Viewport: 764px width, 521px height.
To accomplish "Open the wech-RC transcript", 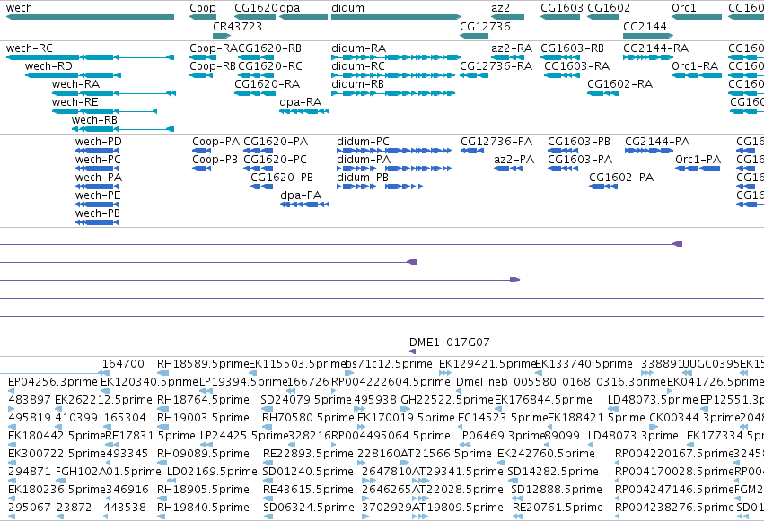I will 90,57.
